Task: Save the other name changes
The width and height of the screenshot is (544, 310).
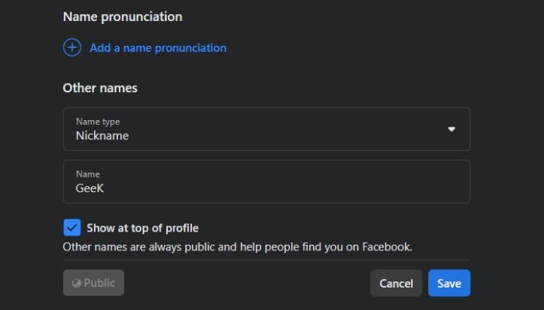Action: [448, 283]
